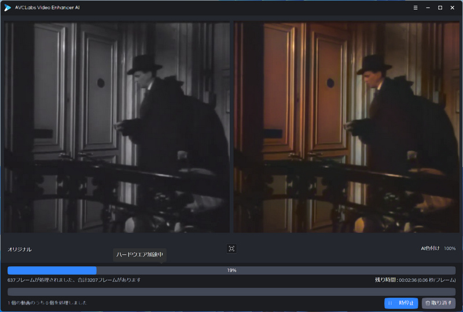Pause processing with the 一時停止 button
Viewport: 463px width, 312px height.
(401, 303)
